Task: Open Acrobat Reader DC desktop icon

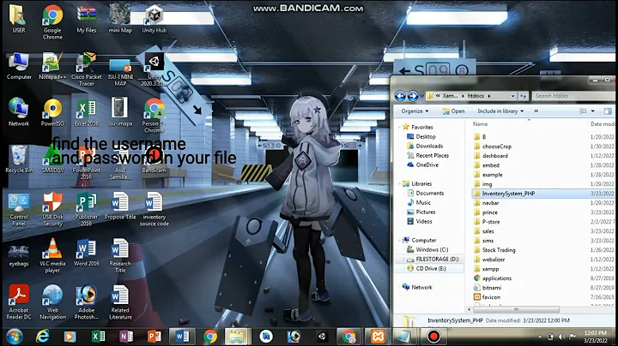Action: click(18, 296)
